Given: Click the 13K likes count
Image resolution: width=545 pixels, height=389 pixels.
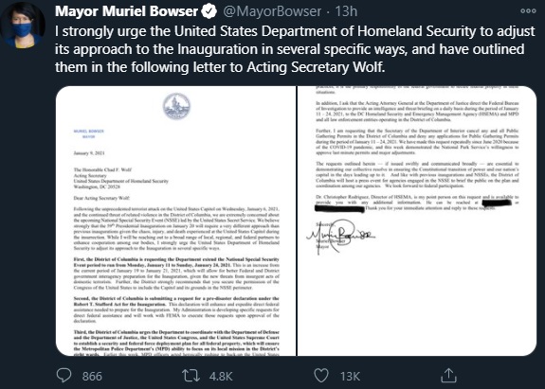Looking at the screenshot, I should 350,376.
